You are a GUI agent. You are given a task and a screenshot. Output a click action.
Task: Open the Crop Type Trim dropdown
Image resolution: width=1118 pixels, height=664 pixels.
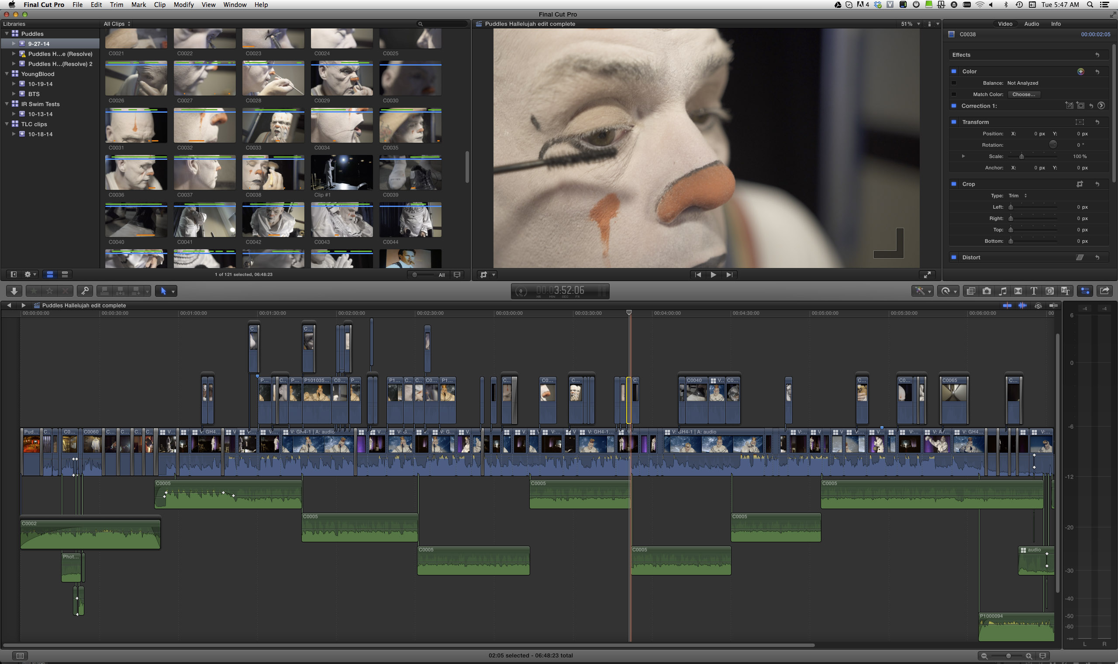tap(1018, 196)
